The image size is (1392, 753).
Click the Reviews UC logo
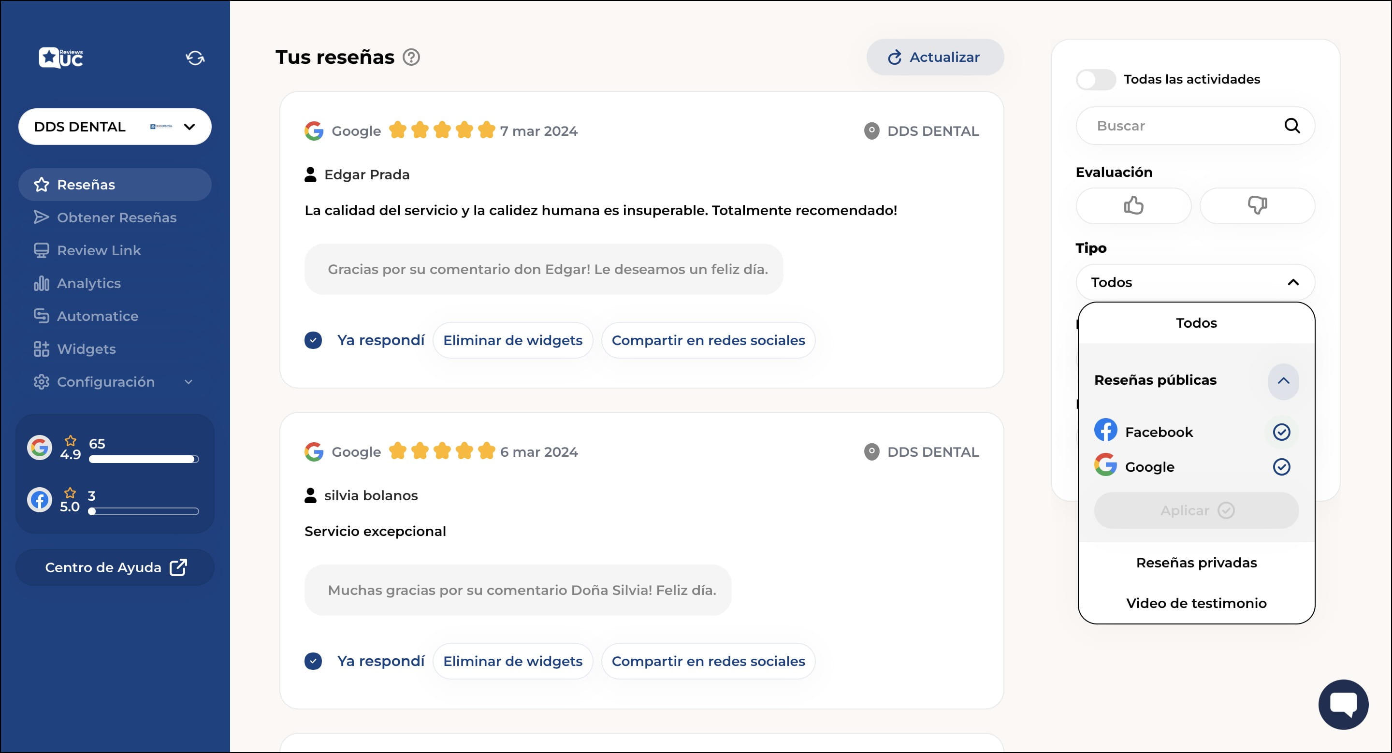coord(60,57)
